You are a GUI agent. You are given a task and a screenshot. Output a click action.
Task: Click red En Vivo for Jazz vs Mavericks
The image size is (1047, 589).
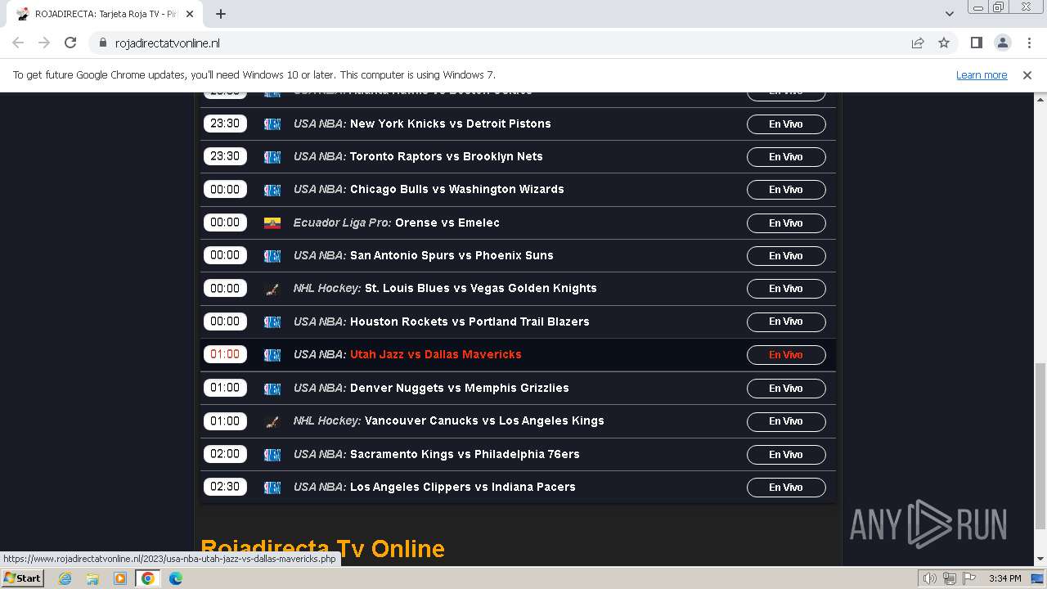[x=786, y=355]
